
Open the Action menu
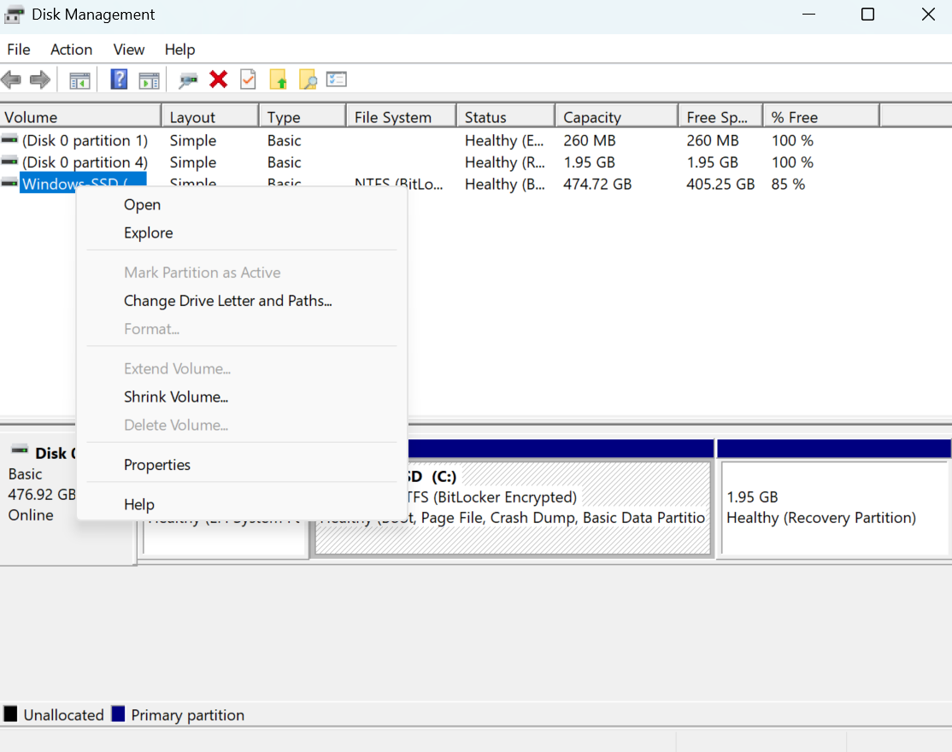[71, 50]
